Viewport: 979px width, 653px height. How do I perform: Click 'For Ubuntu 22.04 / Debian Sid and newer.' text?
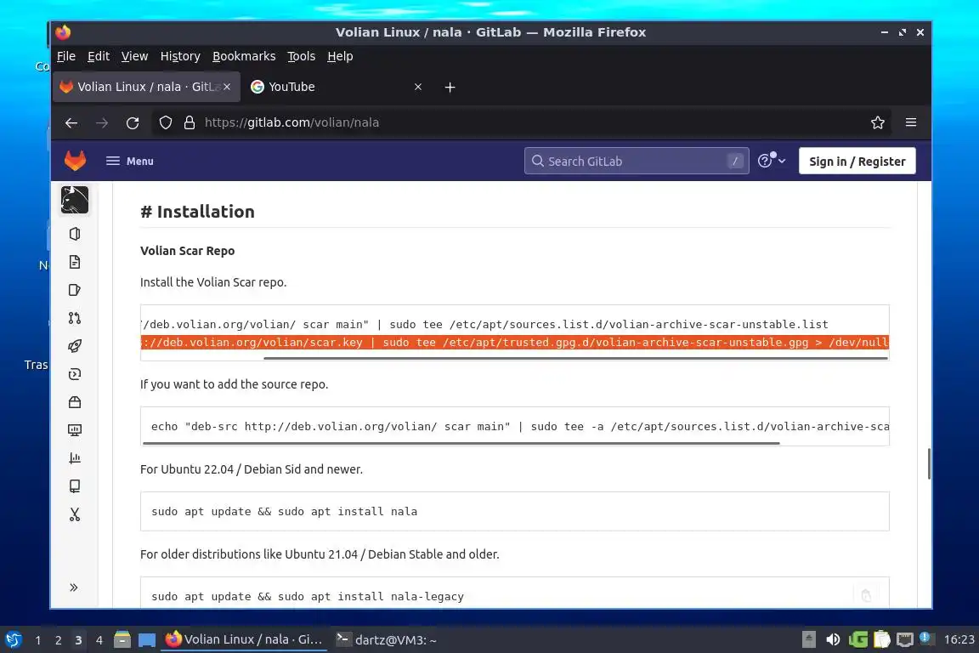(x=251, y=469)
